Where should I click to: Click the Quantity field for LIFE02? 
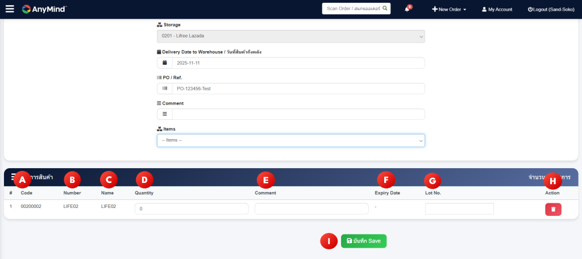(x=191, y=209)
